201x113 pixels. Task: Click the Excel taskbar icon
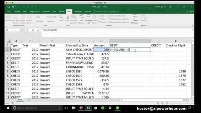[x=88, y=108]
